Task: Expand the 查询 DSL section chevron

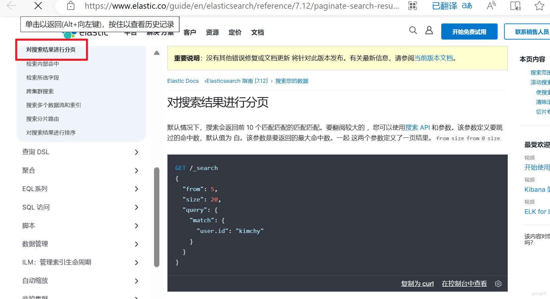Action: pos(136,152)
